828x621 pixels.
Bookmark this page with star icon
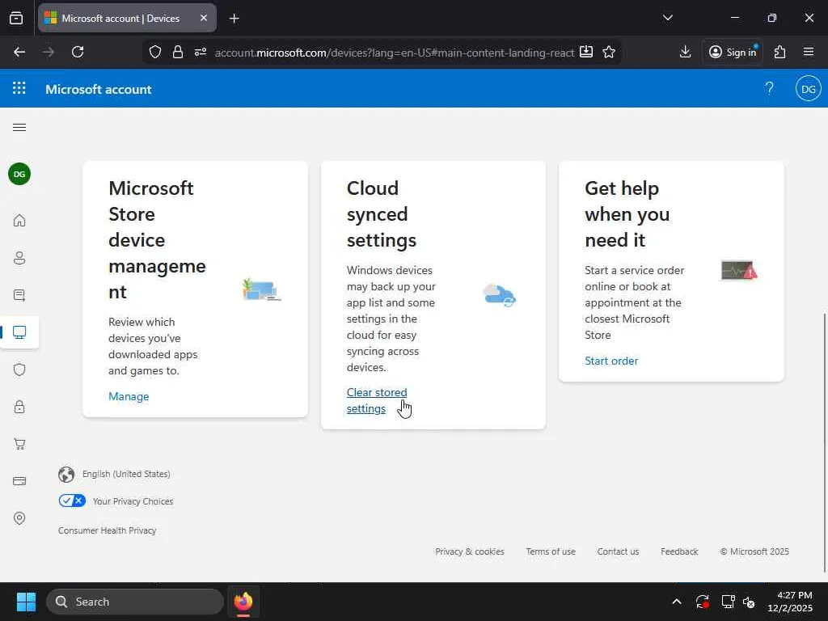tap(609, 52)
